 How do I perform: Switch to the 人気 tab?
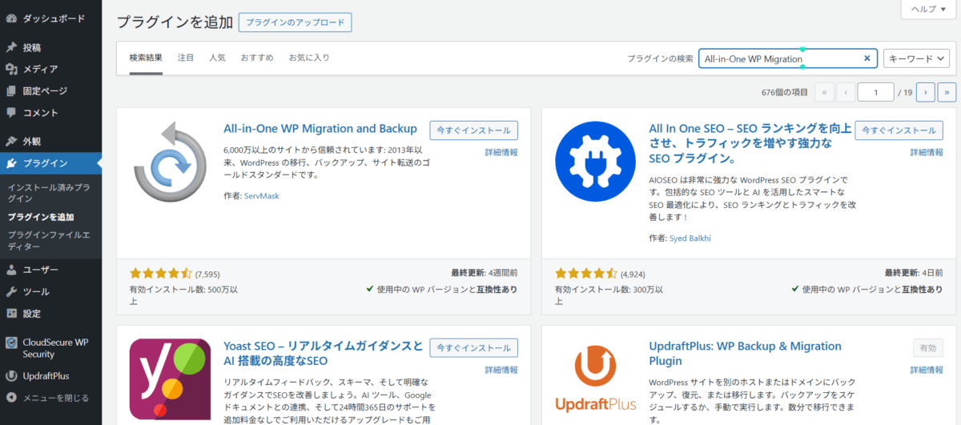(217, 58)
